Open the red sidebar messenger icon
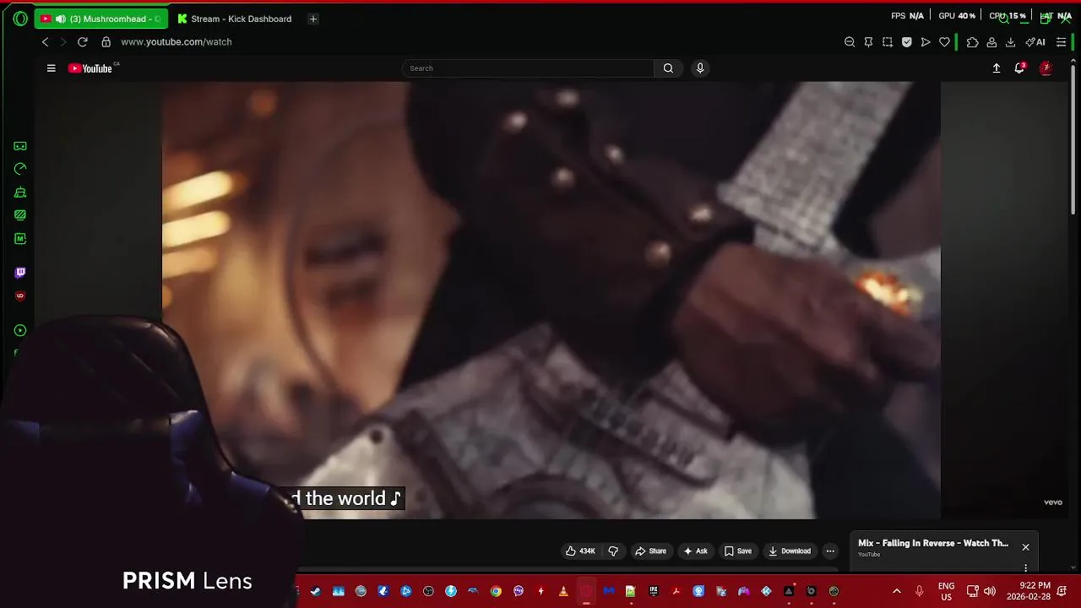Viewport: 1081px width, 608px height. (x=20, y=296)
